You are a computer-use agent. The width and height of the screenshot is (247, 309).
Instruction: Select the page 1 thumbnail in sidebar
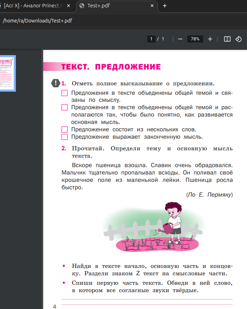click(x=7, y=73)
